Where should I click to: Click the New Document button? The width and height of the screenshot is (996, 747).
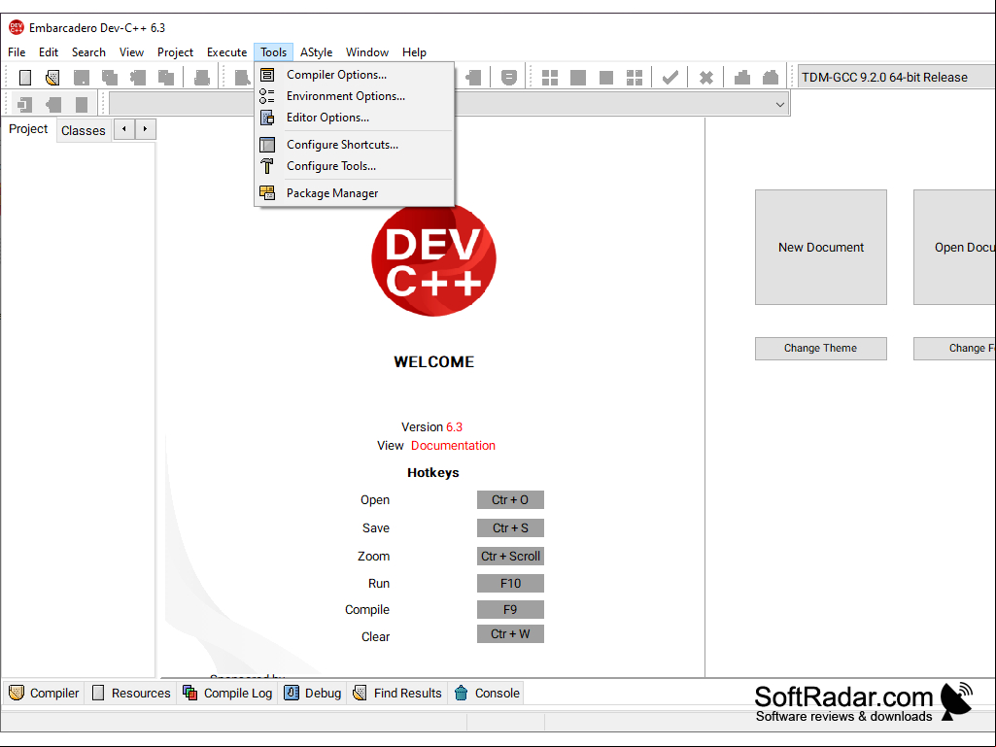click(x=821, y=247)
